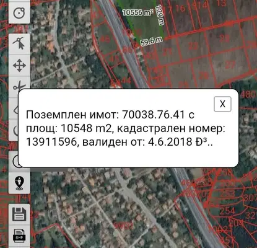Viewport: 257px width, 248px height.
Task: Click the pressed circle tool above the location pin
Action: (14, 161)
